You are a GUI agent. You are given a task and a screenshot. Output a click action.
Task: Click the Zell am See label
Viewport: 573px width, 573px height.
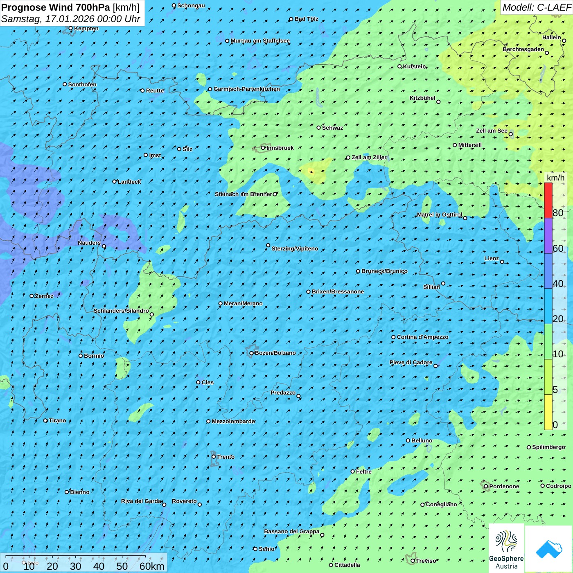pos(492,131)
